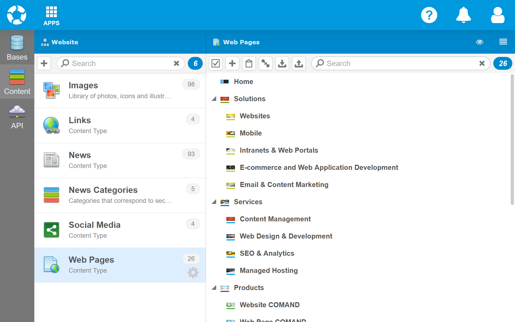The height and width of the screenshot is (322, 515).
Task: Click the Website header title
Action: coord(65,42)
